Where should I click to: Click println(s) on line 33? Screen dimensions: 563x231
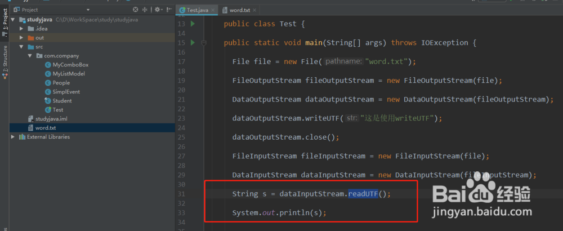click(x=301, y=213)
